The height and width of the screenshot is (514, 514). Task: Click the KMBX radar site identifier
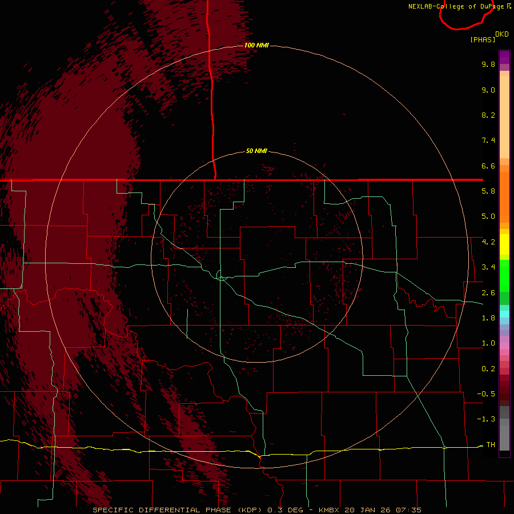(x=329, y=510)
